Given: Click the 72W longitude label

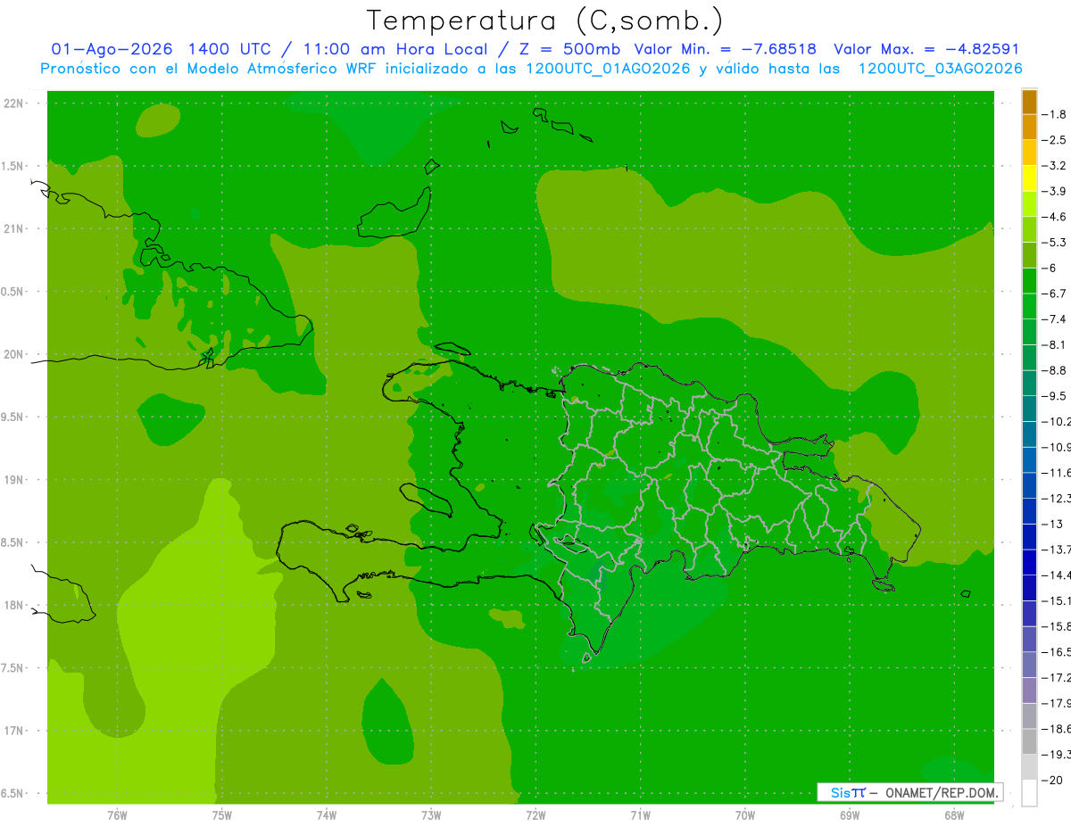Looking at the screenshot, I should coord(535,815).
